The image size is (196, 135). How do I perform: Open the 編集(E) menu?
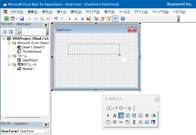[33, 12]
